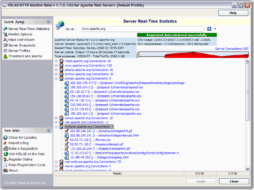
Task: Click the Check for Updates icon
Action: pyautogui.click(x=5, y=137)
